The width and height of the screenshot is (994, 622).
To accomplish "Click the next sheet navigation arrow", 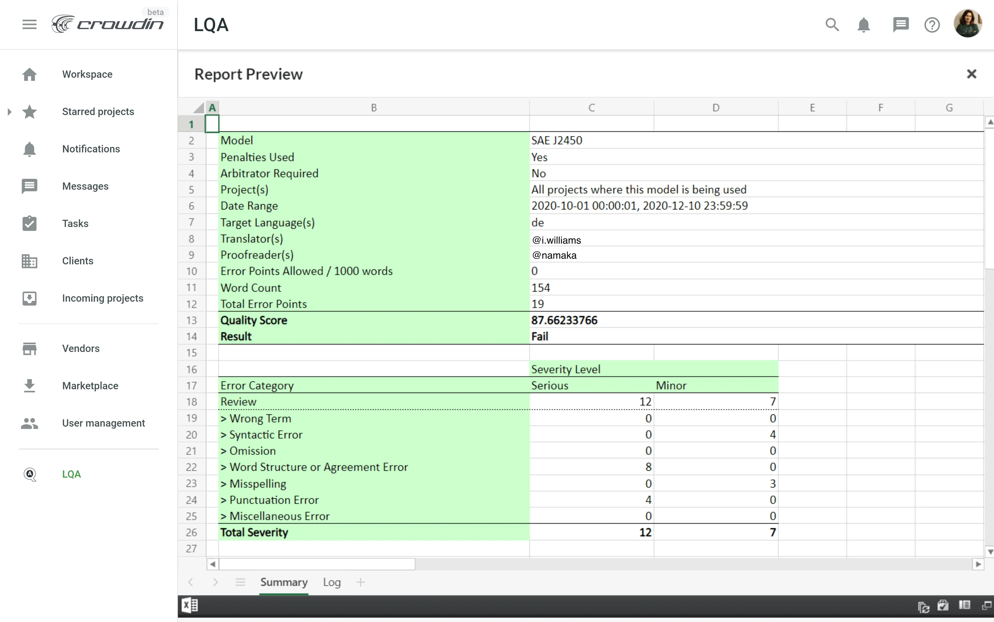I will click(x=216, y=582).
